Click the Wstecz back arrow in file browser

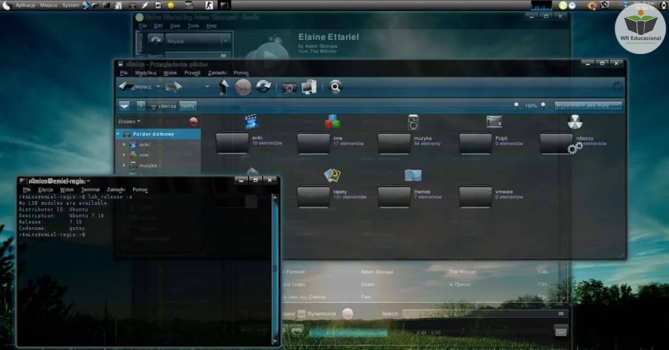(x=127, y=87)
